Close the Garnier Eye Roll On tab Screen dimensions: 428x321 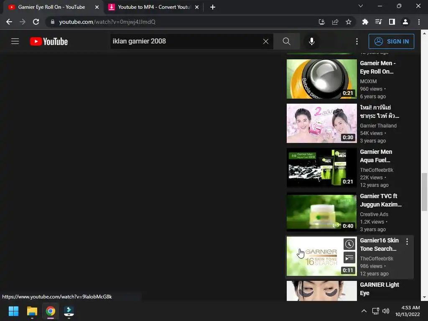(97, 7)
